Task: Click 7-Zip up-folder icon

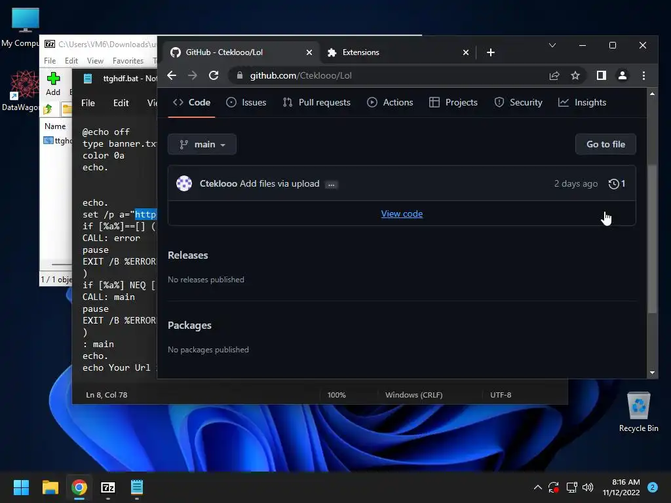Action: pyautogui.click(x=48, y=109)
